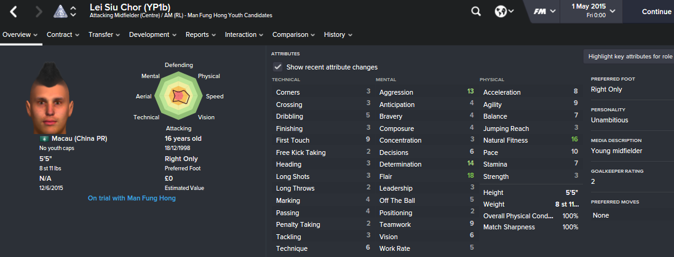Follow the On trial with Man Fung Hong link
Screen dimensions: 674x257
[x=132, y=199]
